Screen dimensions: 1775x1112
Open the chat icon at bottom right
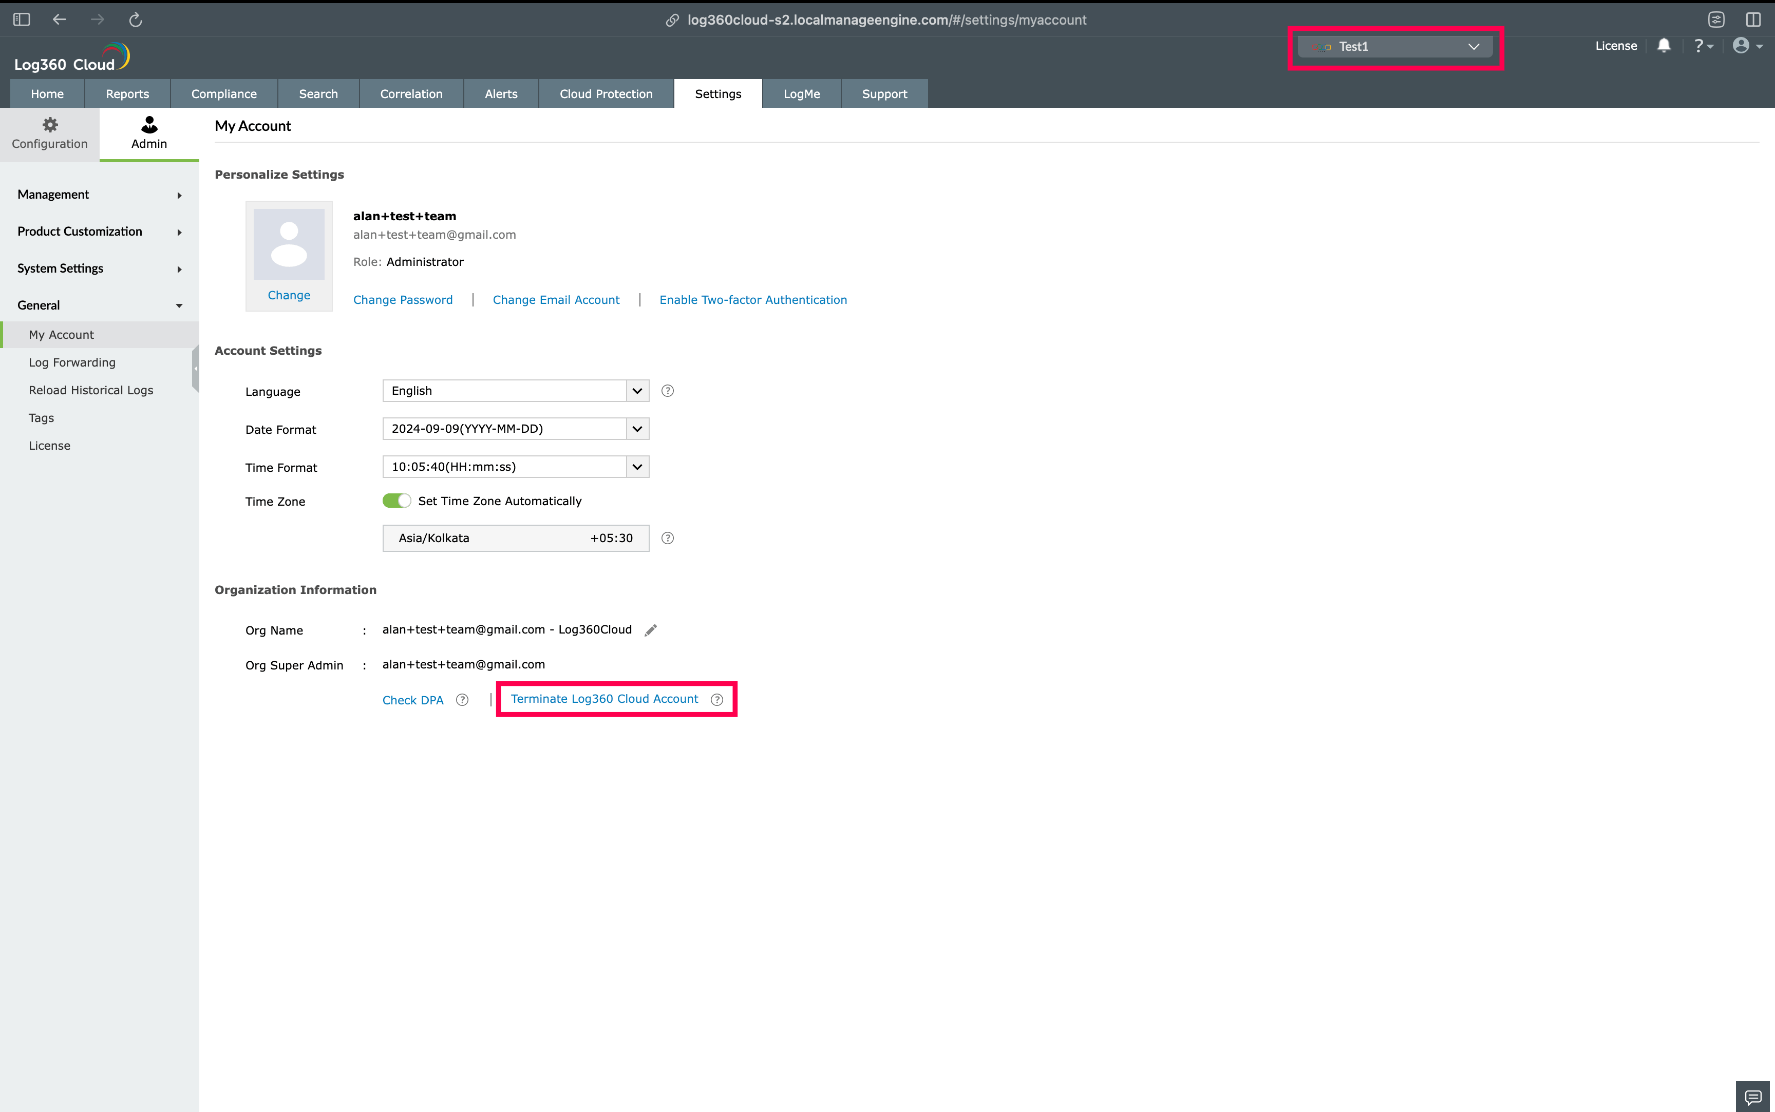pyautogui.click(x=1753, y=1097)
